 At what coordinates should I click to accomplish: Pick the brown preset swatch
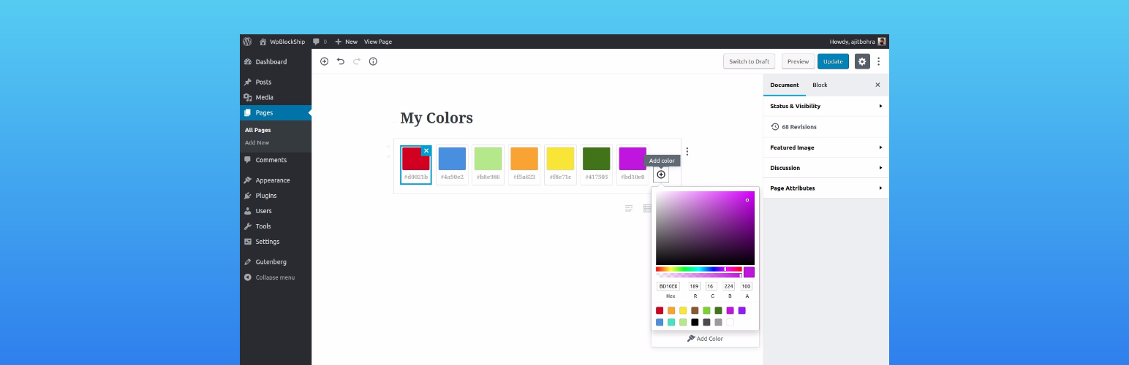[x=695, y=310]
